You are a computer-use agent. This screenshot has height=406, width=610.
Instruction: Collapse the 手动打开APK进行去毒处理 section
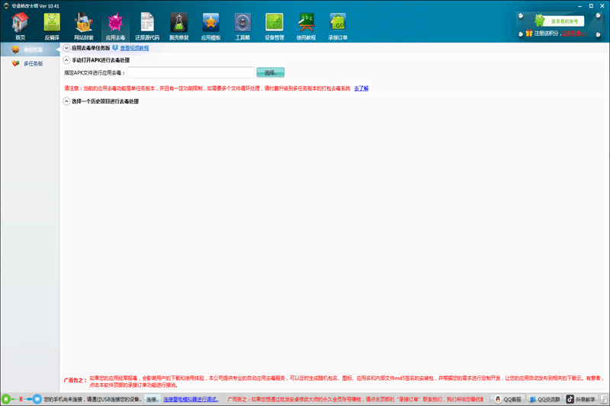67,60
